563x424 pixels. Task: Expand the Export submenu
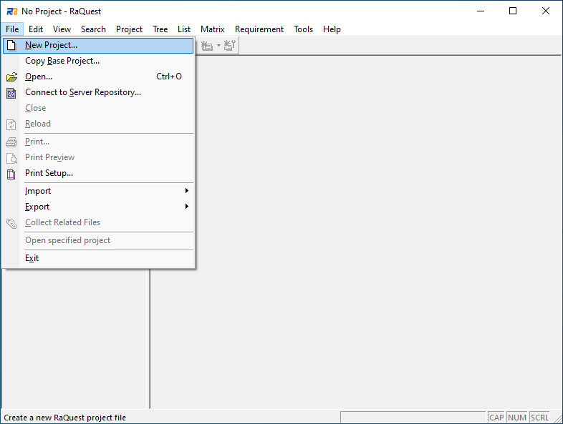pos(98,207)
